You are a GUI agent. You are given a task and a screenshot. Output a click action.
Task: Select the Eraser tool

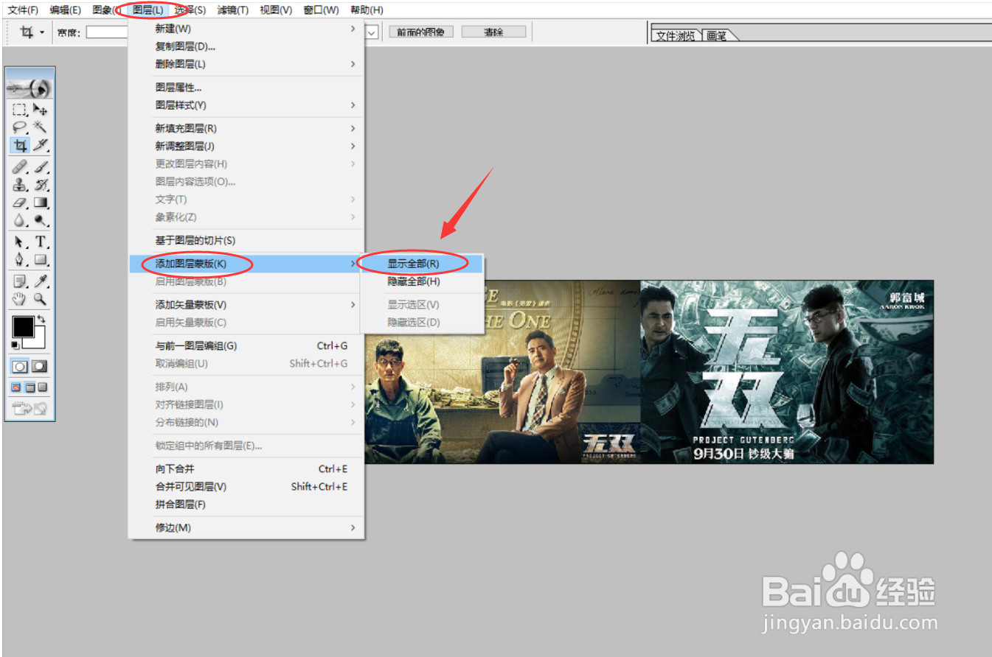click(20, 203)
